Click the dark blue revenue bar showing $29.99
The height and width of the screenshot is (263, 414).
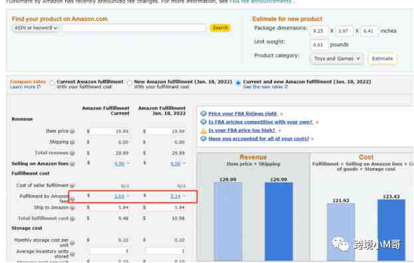click(279, 221)
